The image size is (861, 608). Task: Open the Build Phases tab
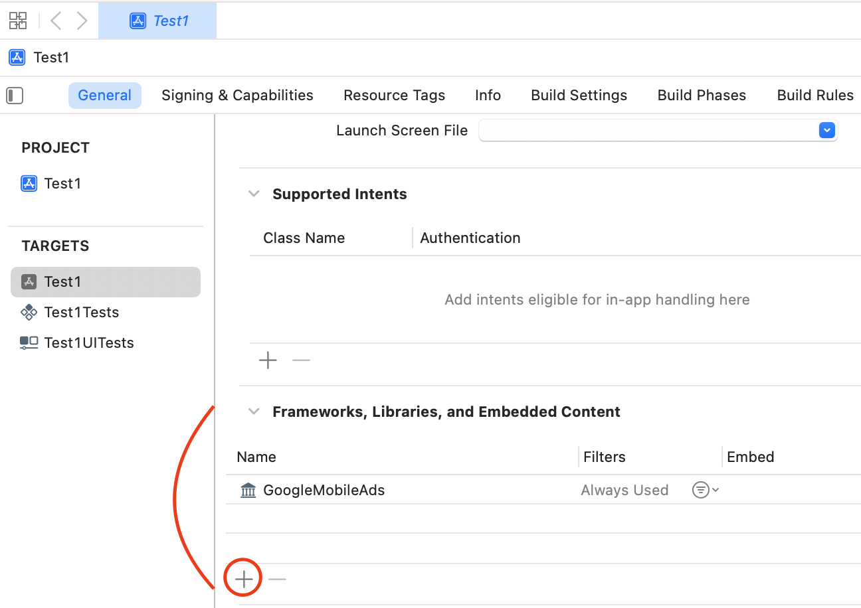tap(702, 96)
